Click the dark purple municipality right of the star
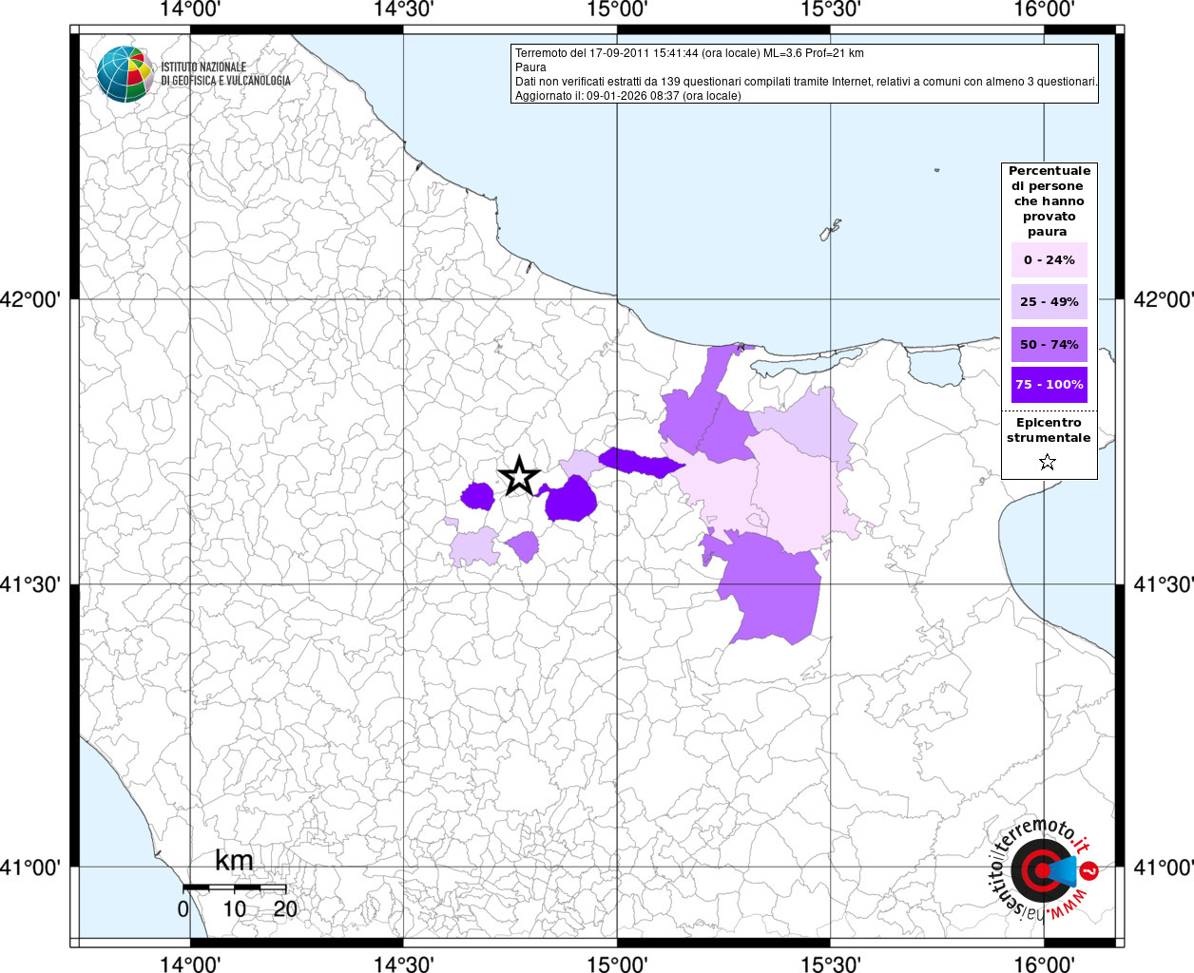Viewport: 1194px width, 973px height. point(570,499)
